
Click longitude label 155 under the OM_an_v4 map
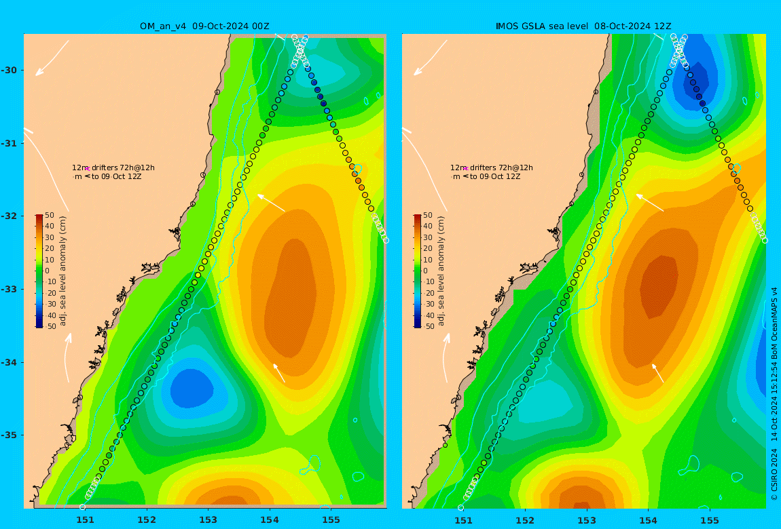(x=331, y=520)
